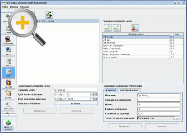Open the 'персонал' sidebar section
Image resolution: width=187 pixels, height=133 pixels.
click(x=8, y=83)
